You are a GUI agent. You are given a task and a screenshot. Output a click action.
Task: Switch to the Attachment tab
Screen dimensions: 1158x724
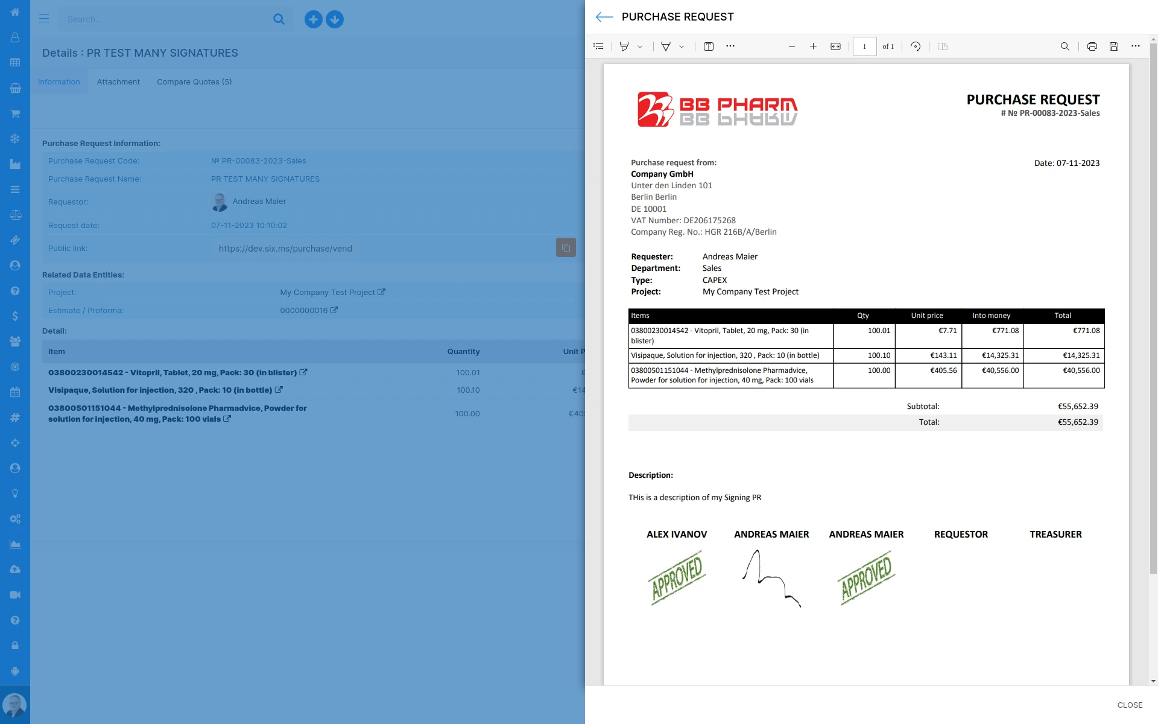click(x=118, y=82)
